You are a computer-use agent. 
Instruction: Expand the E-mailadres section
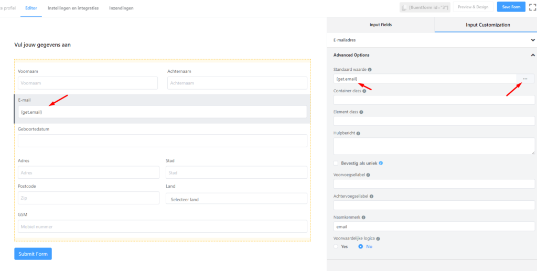click(x=533, y=39)
